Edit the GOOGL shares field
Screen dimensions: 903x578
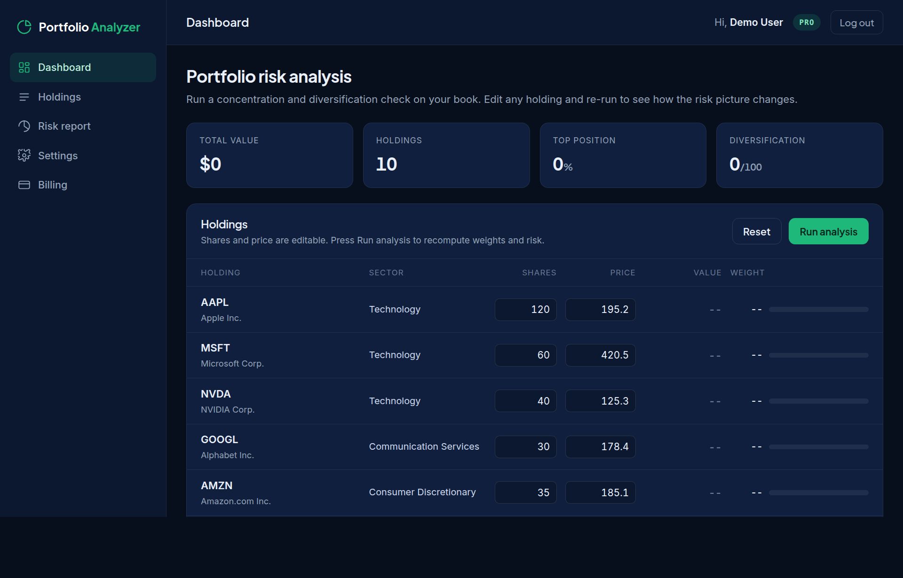click(525, 446)
